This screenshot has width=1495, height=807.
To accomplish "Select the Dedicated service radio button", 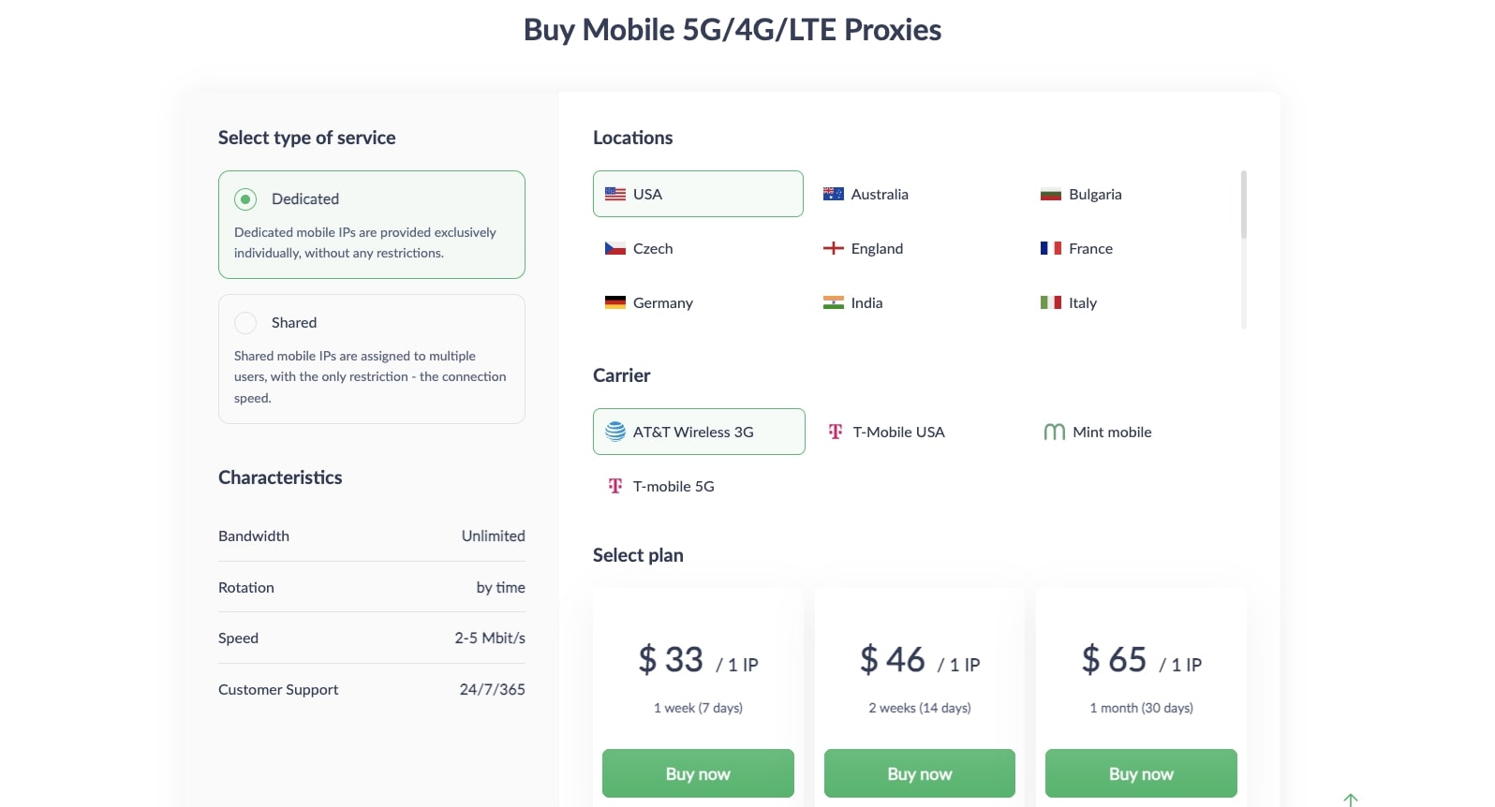I will (245, 198).
